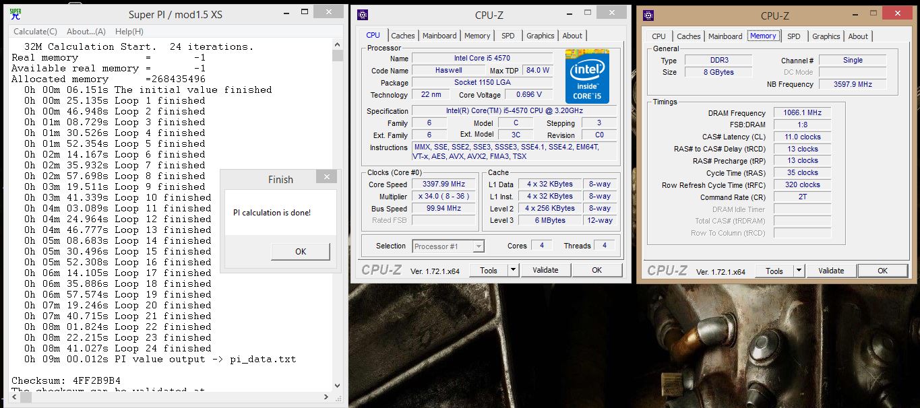Click the Super PI vertical scrollbar thumb
The image size is (920, 408).
(338, 56)
